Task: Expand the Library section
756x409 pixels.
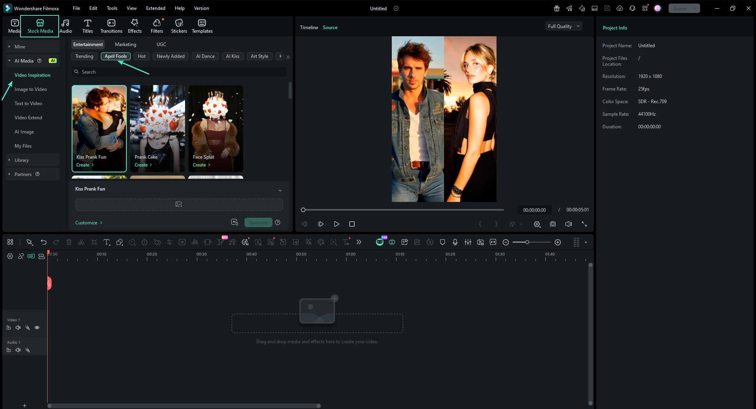Action: click(9, 160)
